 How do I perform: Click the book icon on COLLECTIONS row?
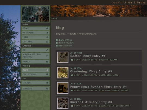click(x=47, y=74)
